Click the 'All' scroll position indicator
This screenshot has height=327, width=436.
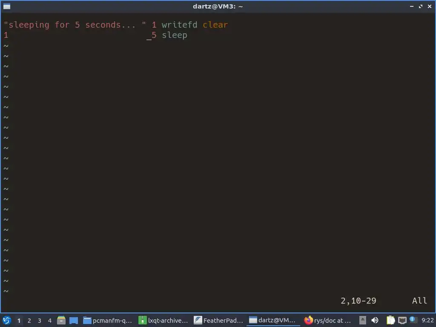tap(419, 301)
